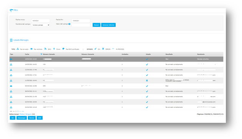The width and height of the screenshot is (242, 139).
Task: Select all messages with the Todos link
Action: pos(22,114)
